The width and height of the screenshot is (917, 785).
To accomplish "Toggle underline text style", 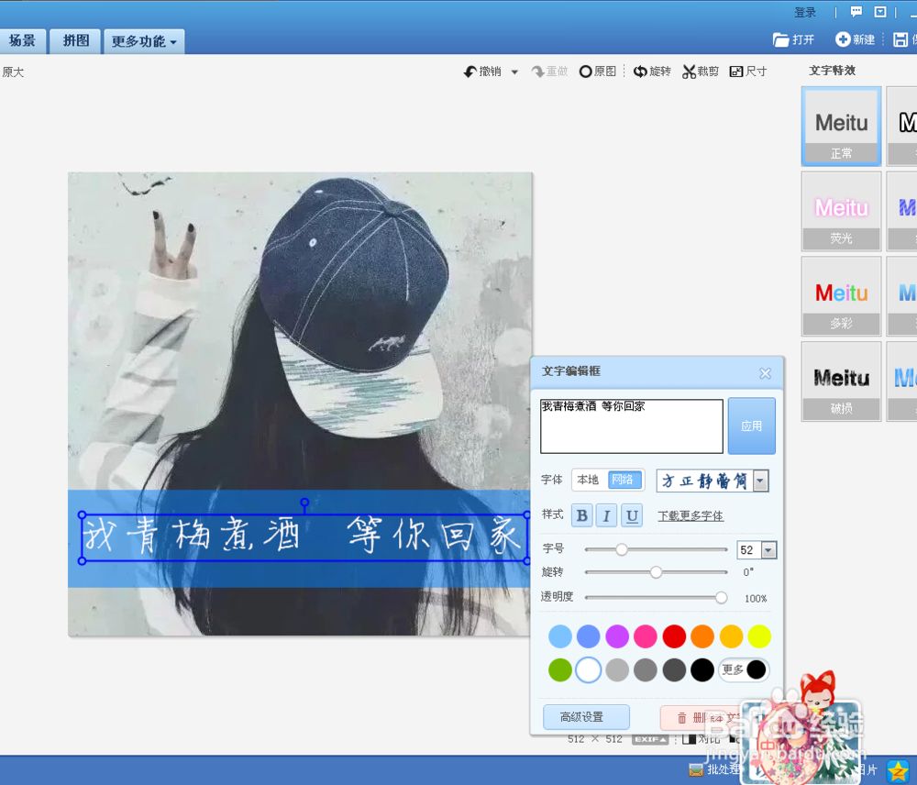I will click(x=630, y=515).
